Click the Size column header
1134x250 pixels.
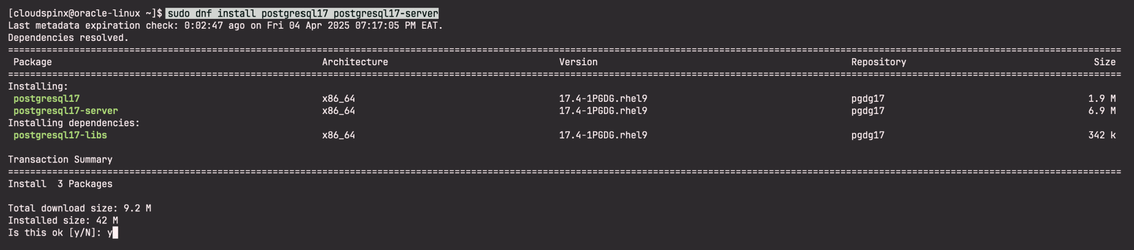[1104, 62]
